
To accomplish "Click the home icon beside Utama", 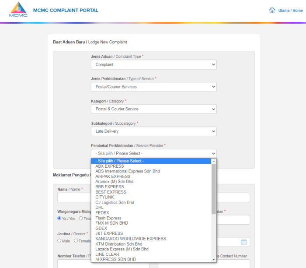I will click(x=272, y=10).
